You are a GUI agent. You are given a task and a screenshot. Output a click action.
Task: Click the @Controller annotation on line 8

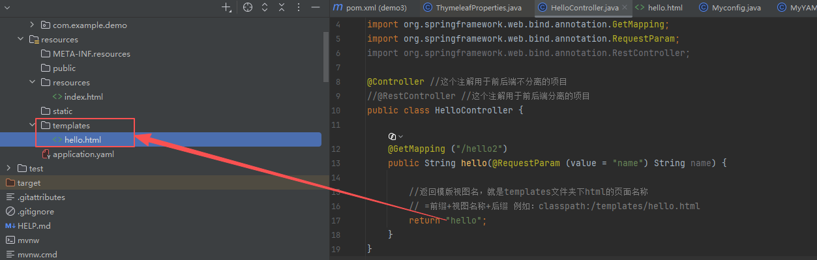point(396,82)
